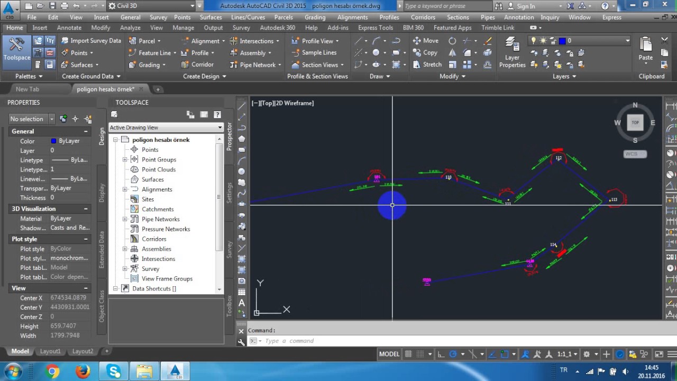The height and width of the screenshot is (381, 677).
Task: Select the Move tool
Action: (x=426, y=41)
